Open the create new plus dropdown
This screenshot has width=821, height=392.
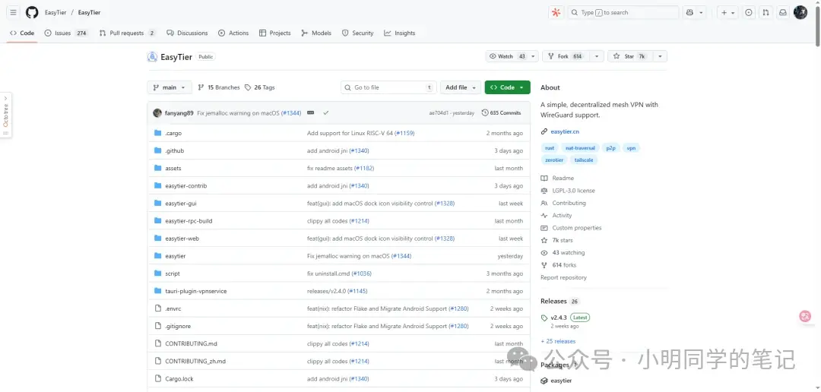click(x=727, y=13)
